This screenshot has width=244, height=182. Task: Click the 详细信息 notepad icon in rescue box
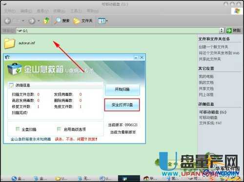tap(11, 85)
